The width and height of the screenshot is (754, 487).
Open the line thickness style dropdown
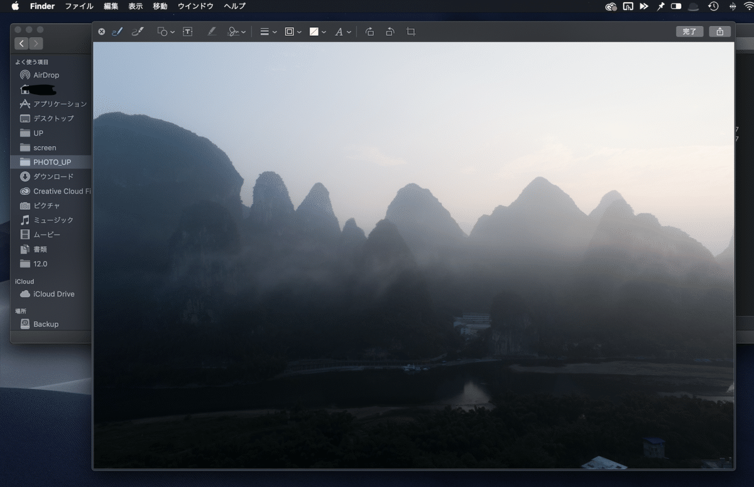(x=268, y=31)
